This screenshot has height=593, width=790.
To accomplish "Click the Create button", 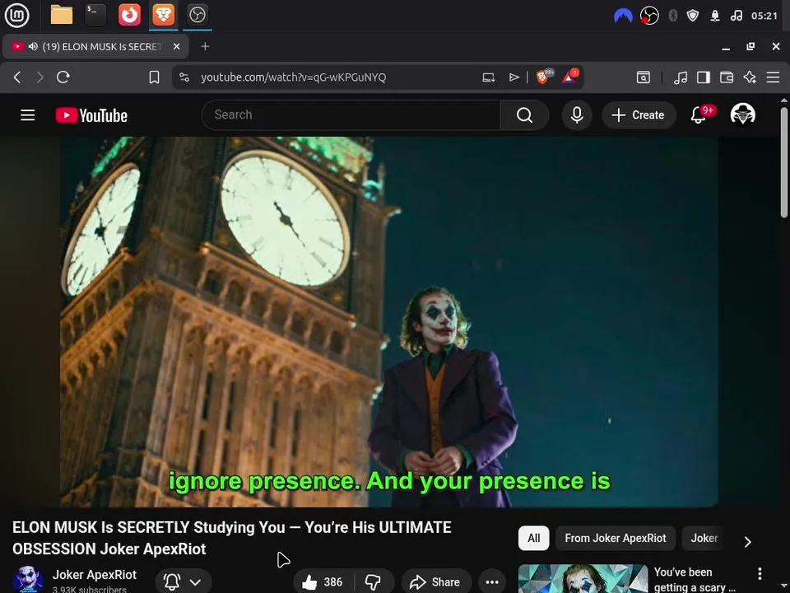I will [639, 115].
